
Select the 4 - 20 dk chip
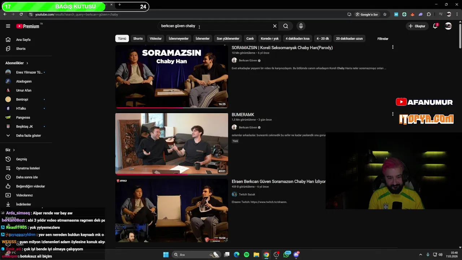click(323, 39)
